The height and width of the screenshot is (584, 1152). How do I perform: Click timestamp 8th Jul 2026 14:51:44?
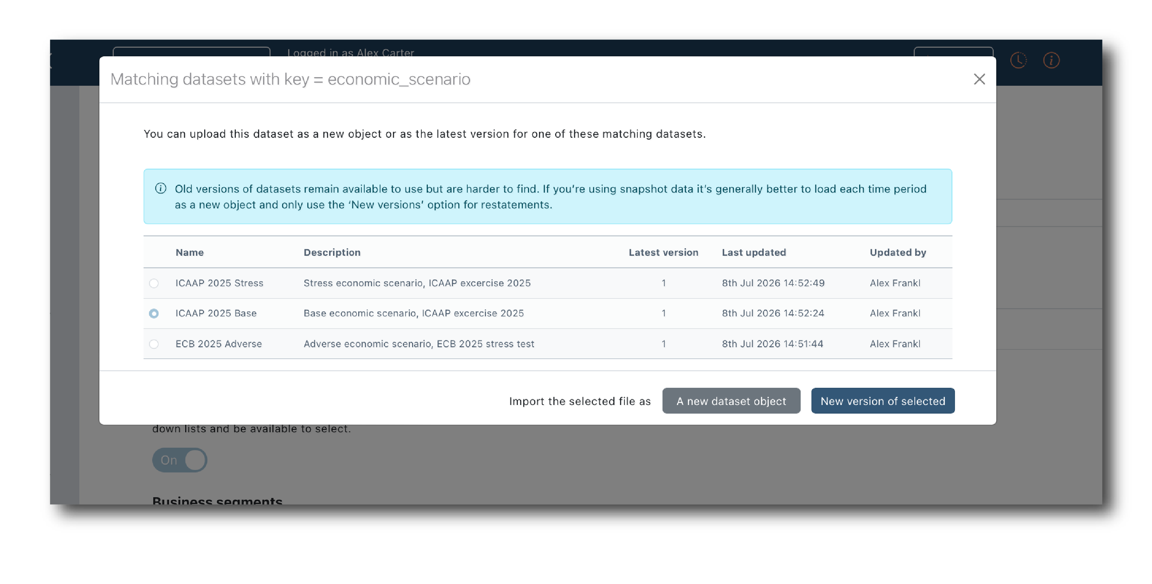pyautogui.click(x=772, y=344)
